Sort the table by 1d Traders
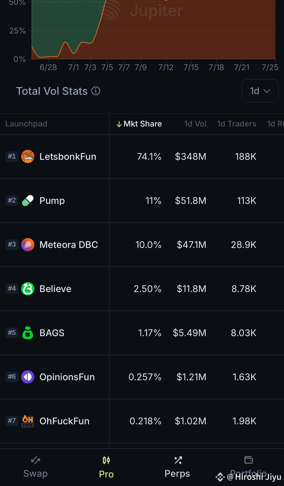 [x=237, y=124]
